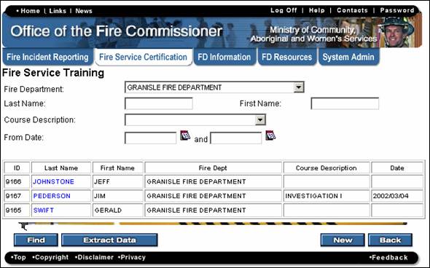430x268 pixels.
Task: Open Contacts from the top bar
Action: click(352, 10)
